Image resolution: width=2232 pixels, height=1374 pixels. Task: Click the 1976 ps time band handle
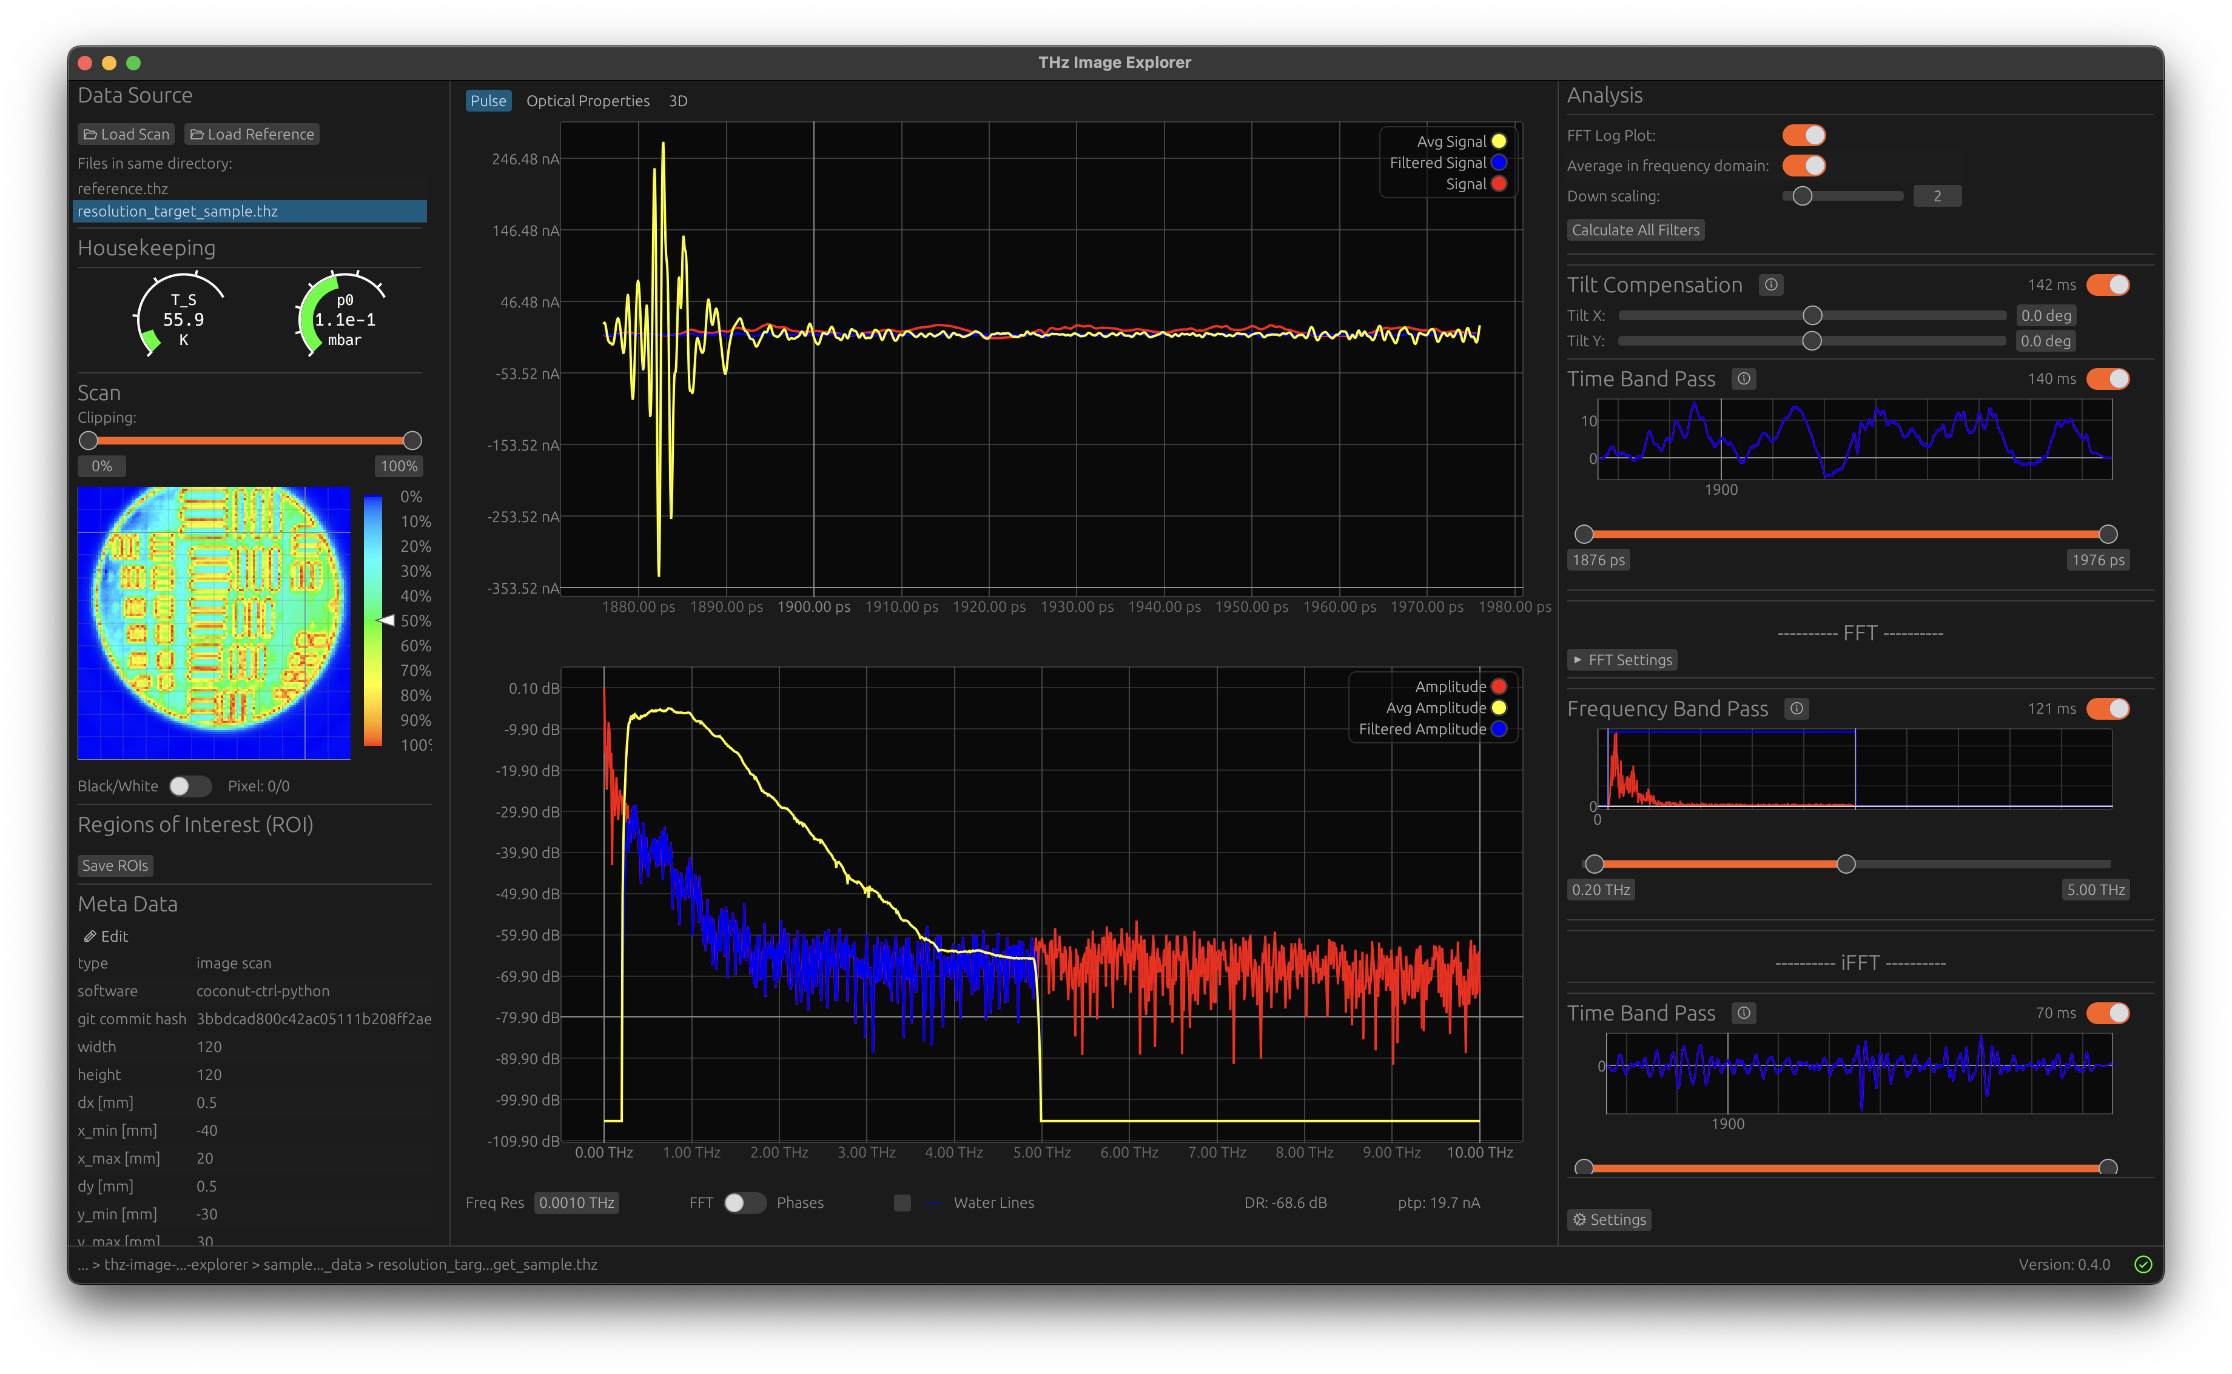[2108, 534]
